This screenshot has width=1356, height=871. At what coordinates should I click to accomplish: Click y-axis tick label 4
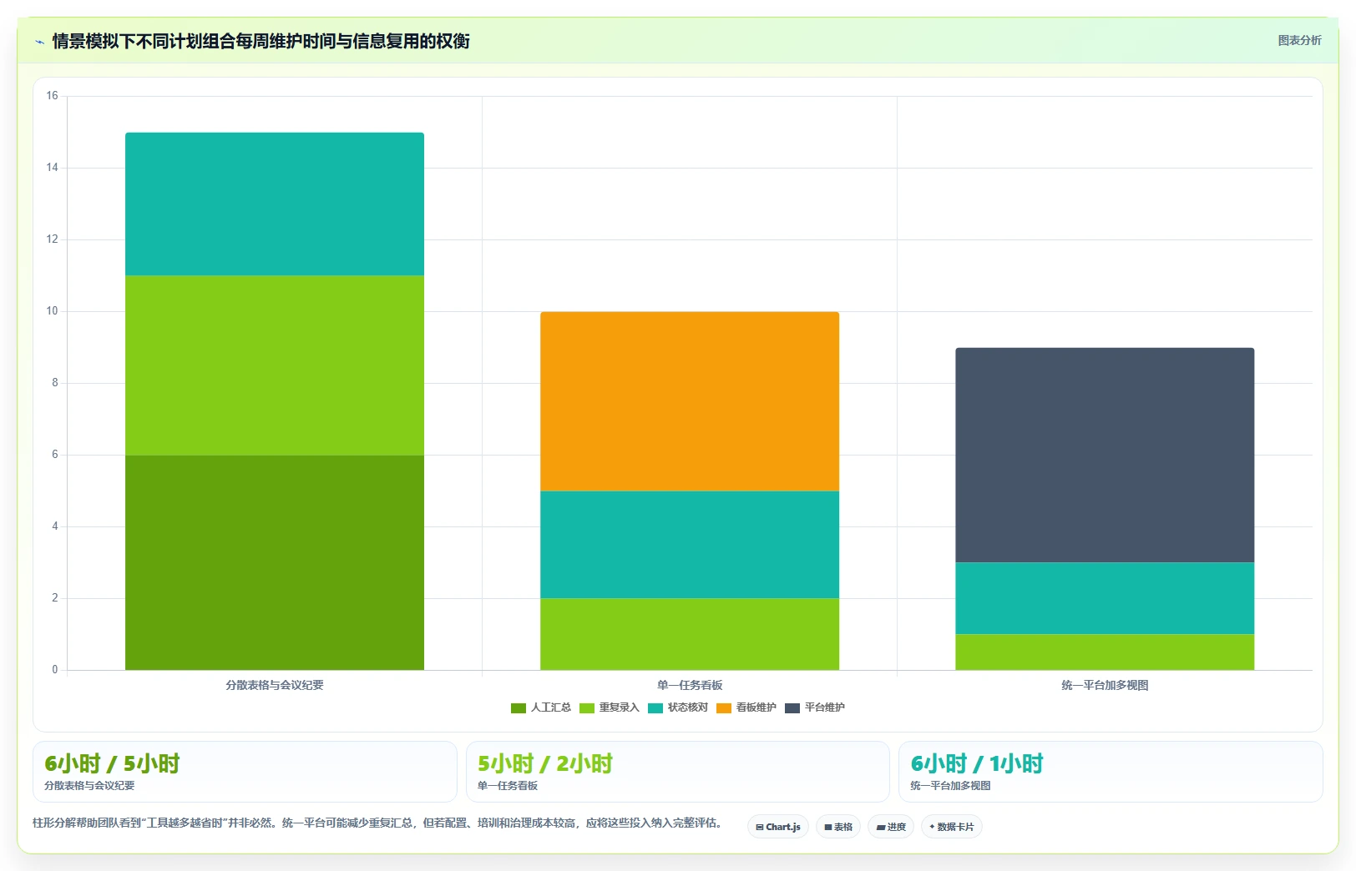(55, 526)
